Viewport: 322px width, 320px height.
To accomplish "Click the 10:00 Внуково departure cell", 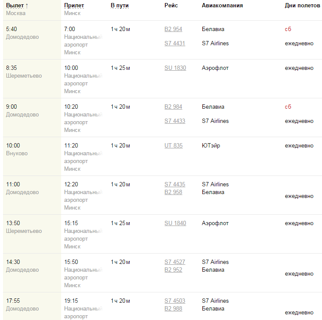I will coord(17,150).
